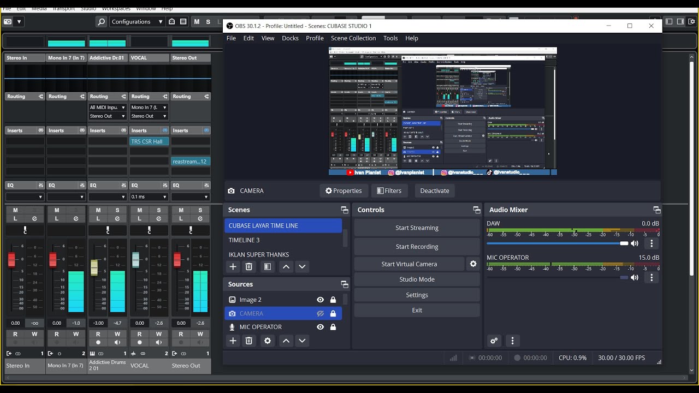
Task: Bypass inserts on Stereo Out channel
Action: 206,130
